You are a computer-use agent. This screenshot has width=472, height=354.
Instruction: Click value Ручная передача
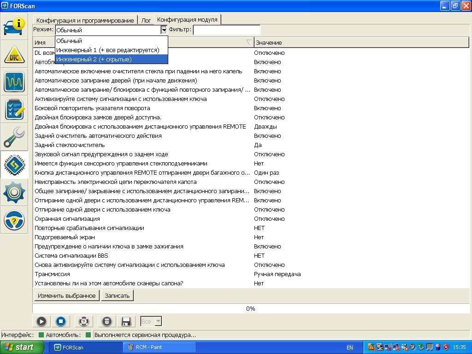pos(277,274)
